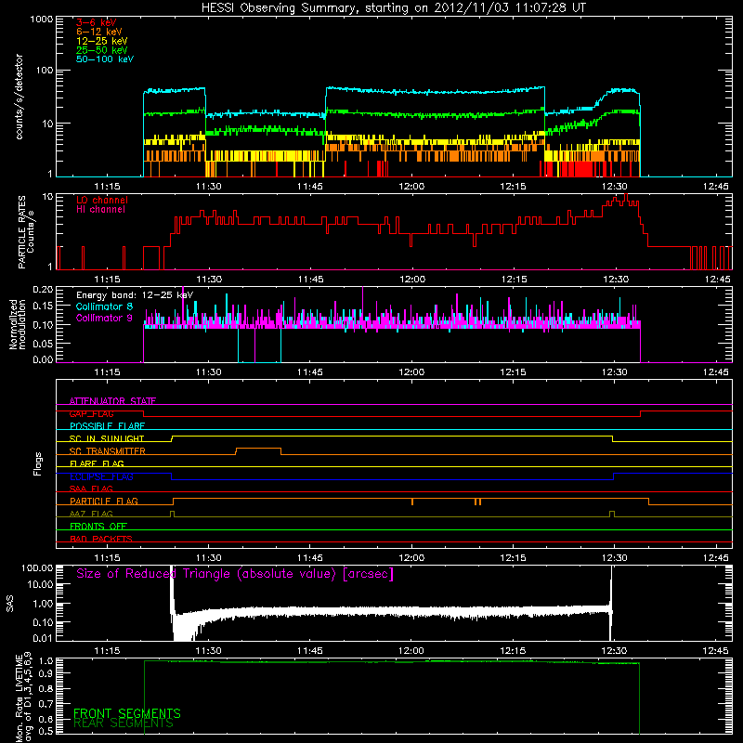Click the 12:15 tick under modulation plot
This screenshot has height=743, width=743.
514,372
